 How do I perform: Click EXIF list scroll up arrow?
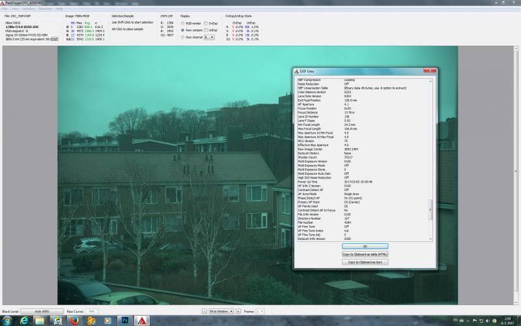click(430, 81)
